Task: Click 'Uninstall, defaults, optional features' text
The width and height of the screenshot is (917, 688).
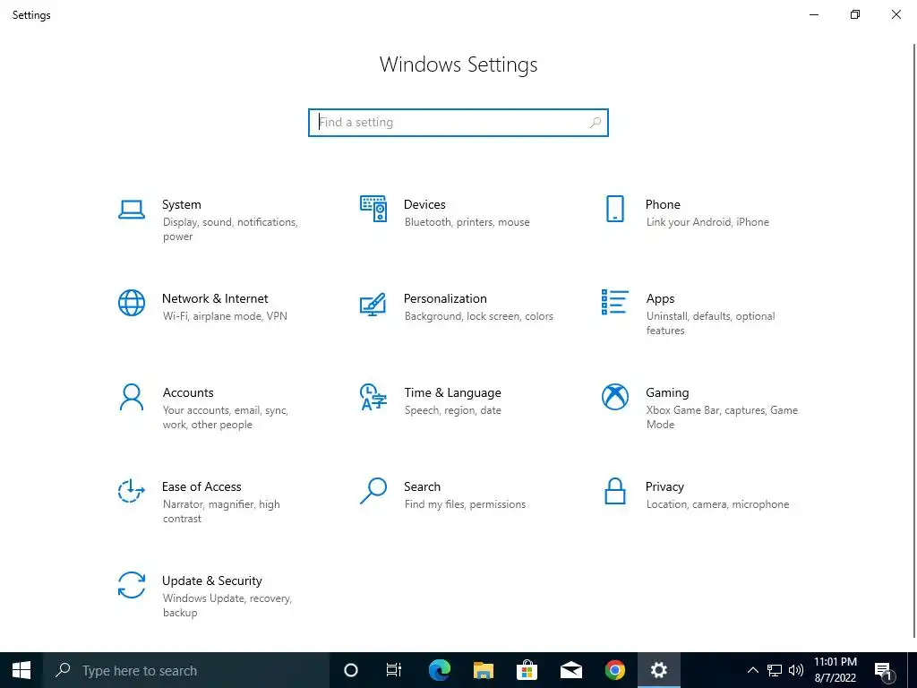Action: pyautogui.click(x=710, y=322)
